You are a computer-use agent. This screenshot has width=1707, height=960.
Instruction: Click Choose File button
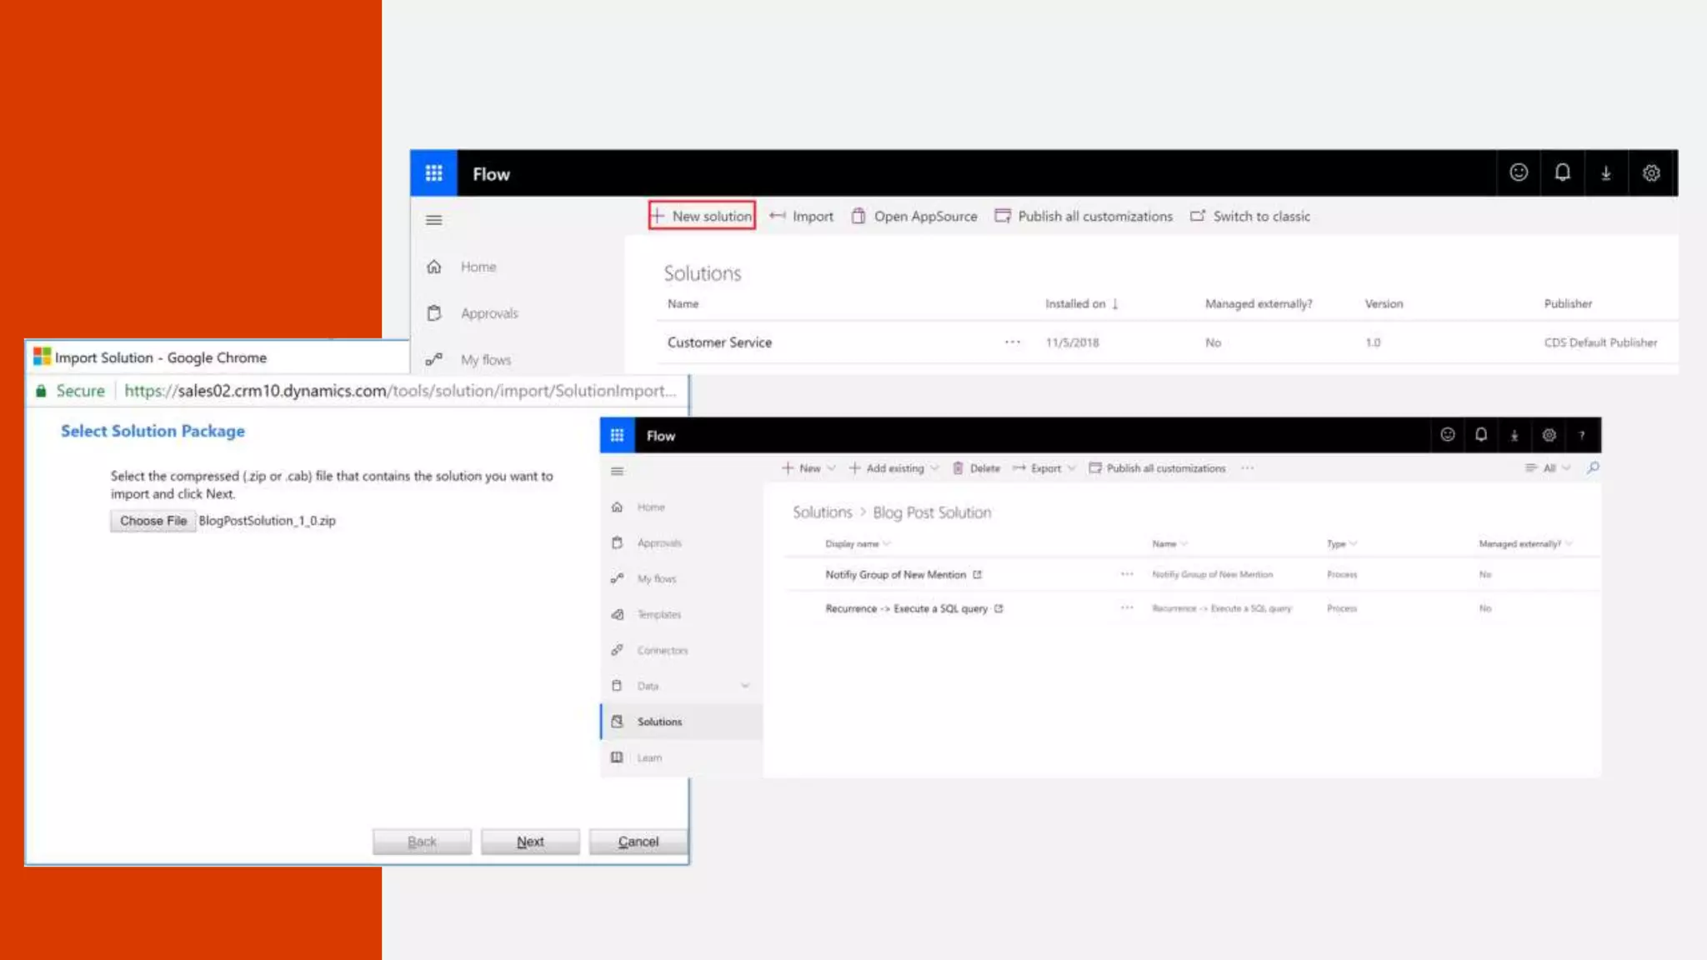click(153, 521)
